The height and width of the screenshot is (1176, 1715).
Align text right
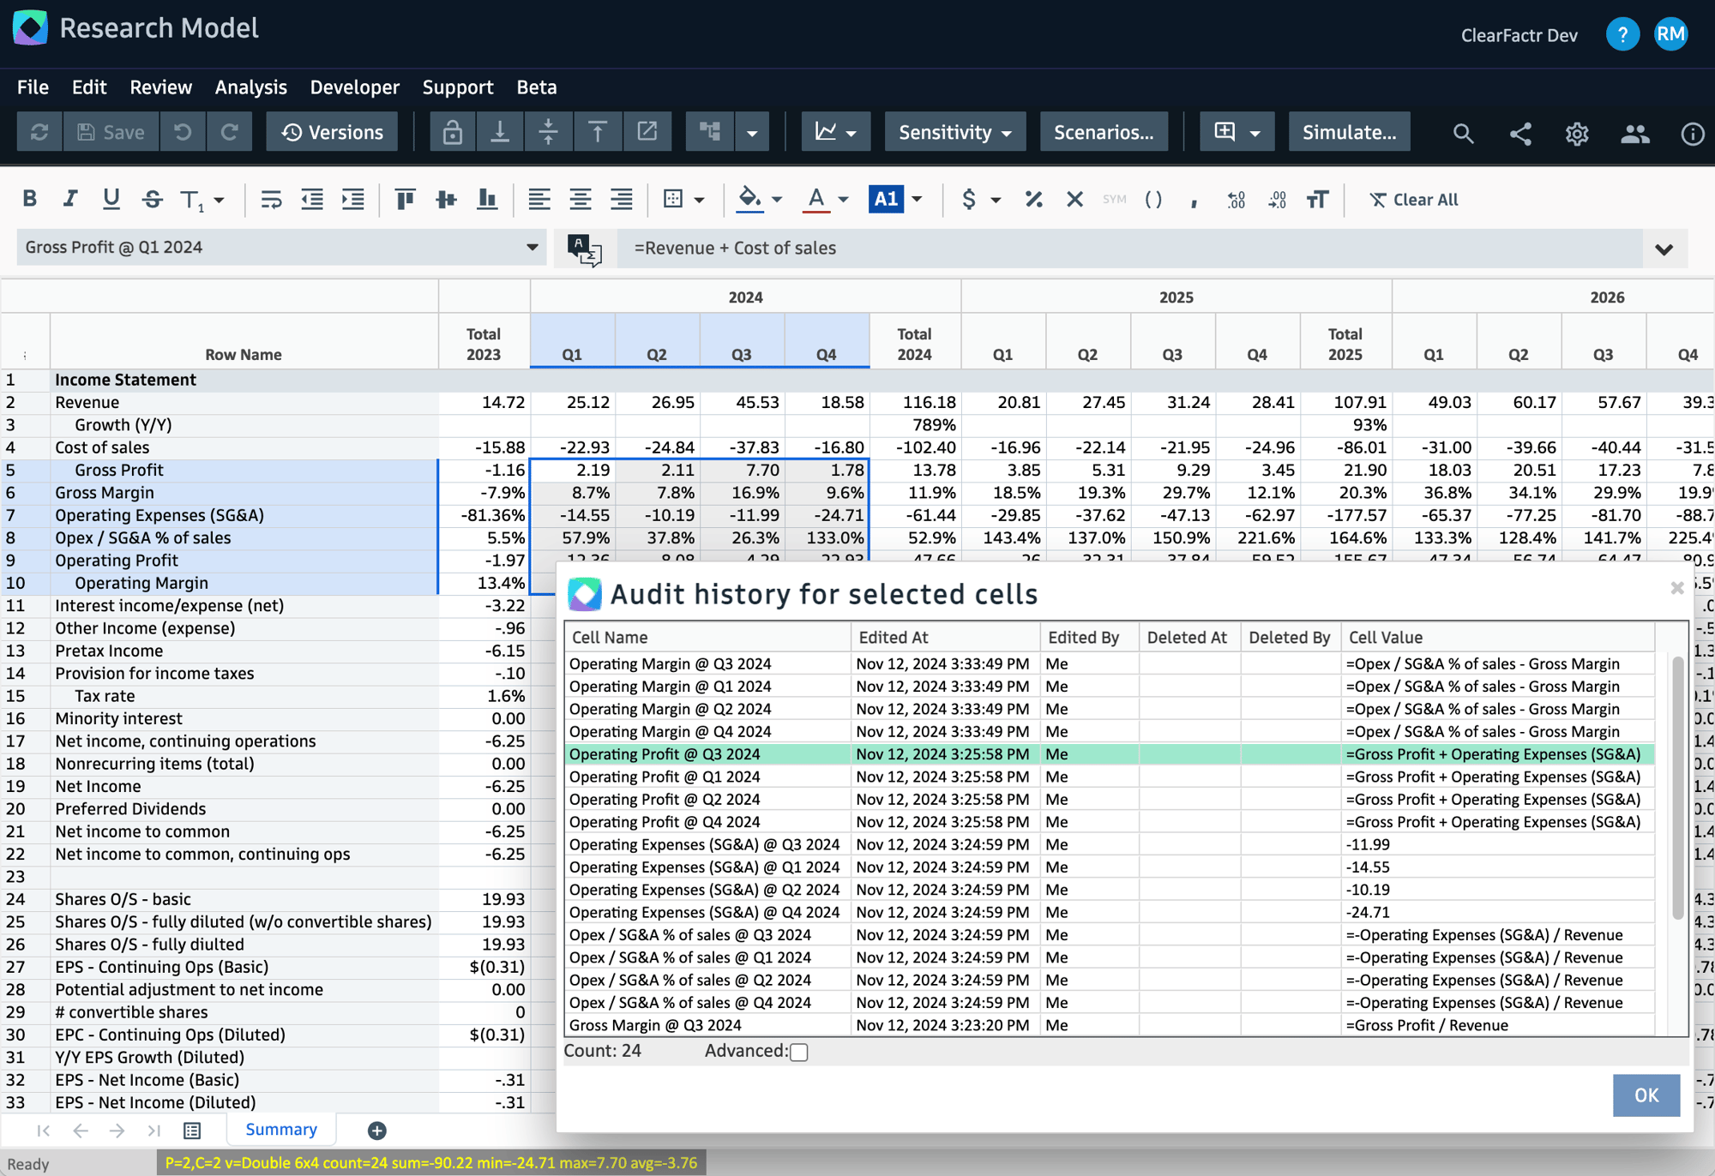click(x=621, y=199)
